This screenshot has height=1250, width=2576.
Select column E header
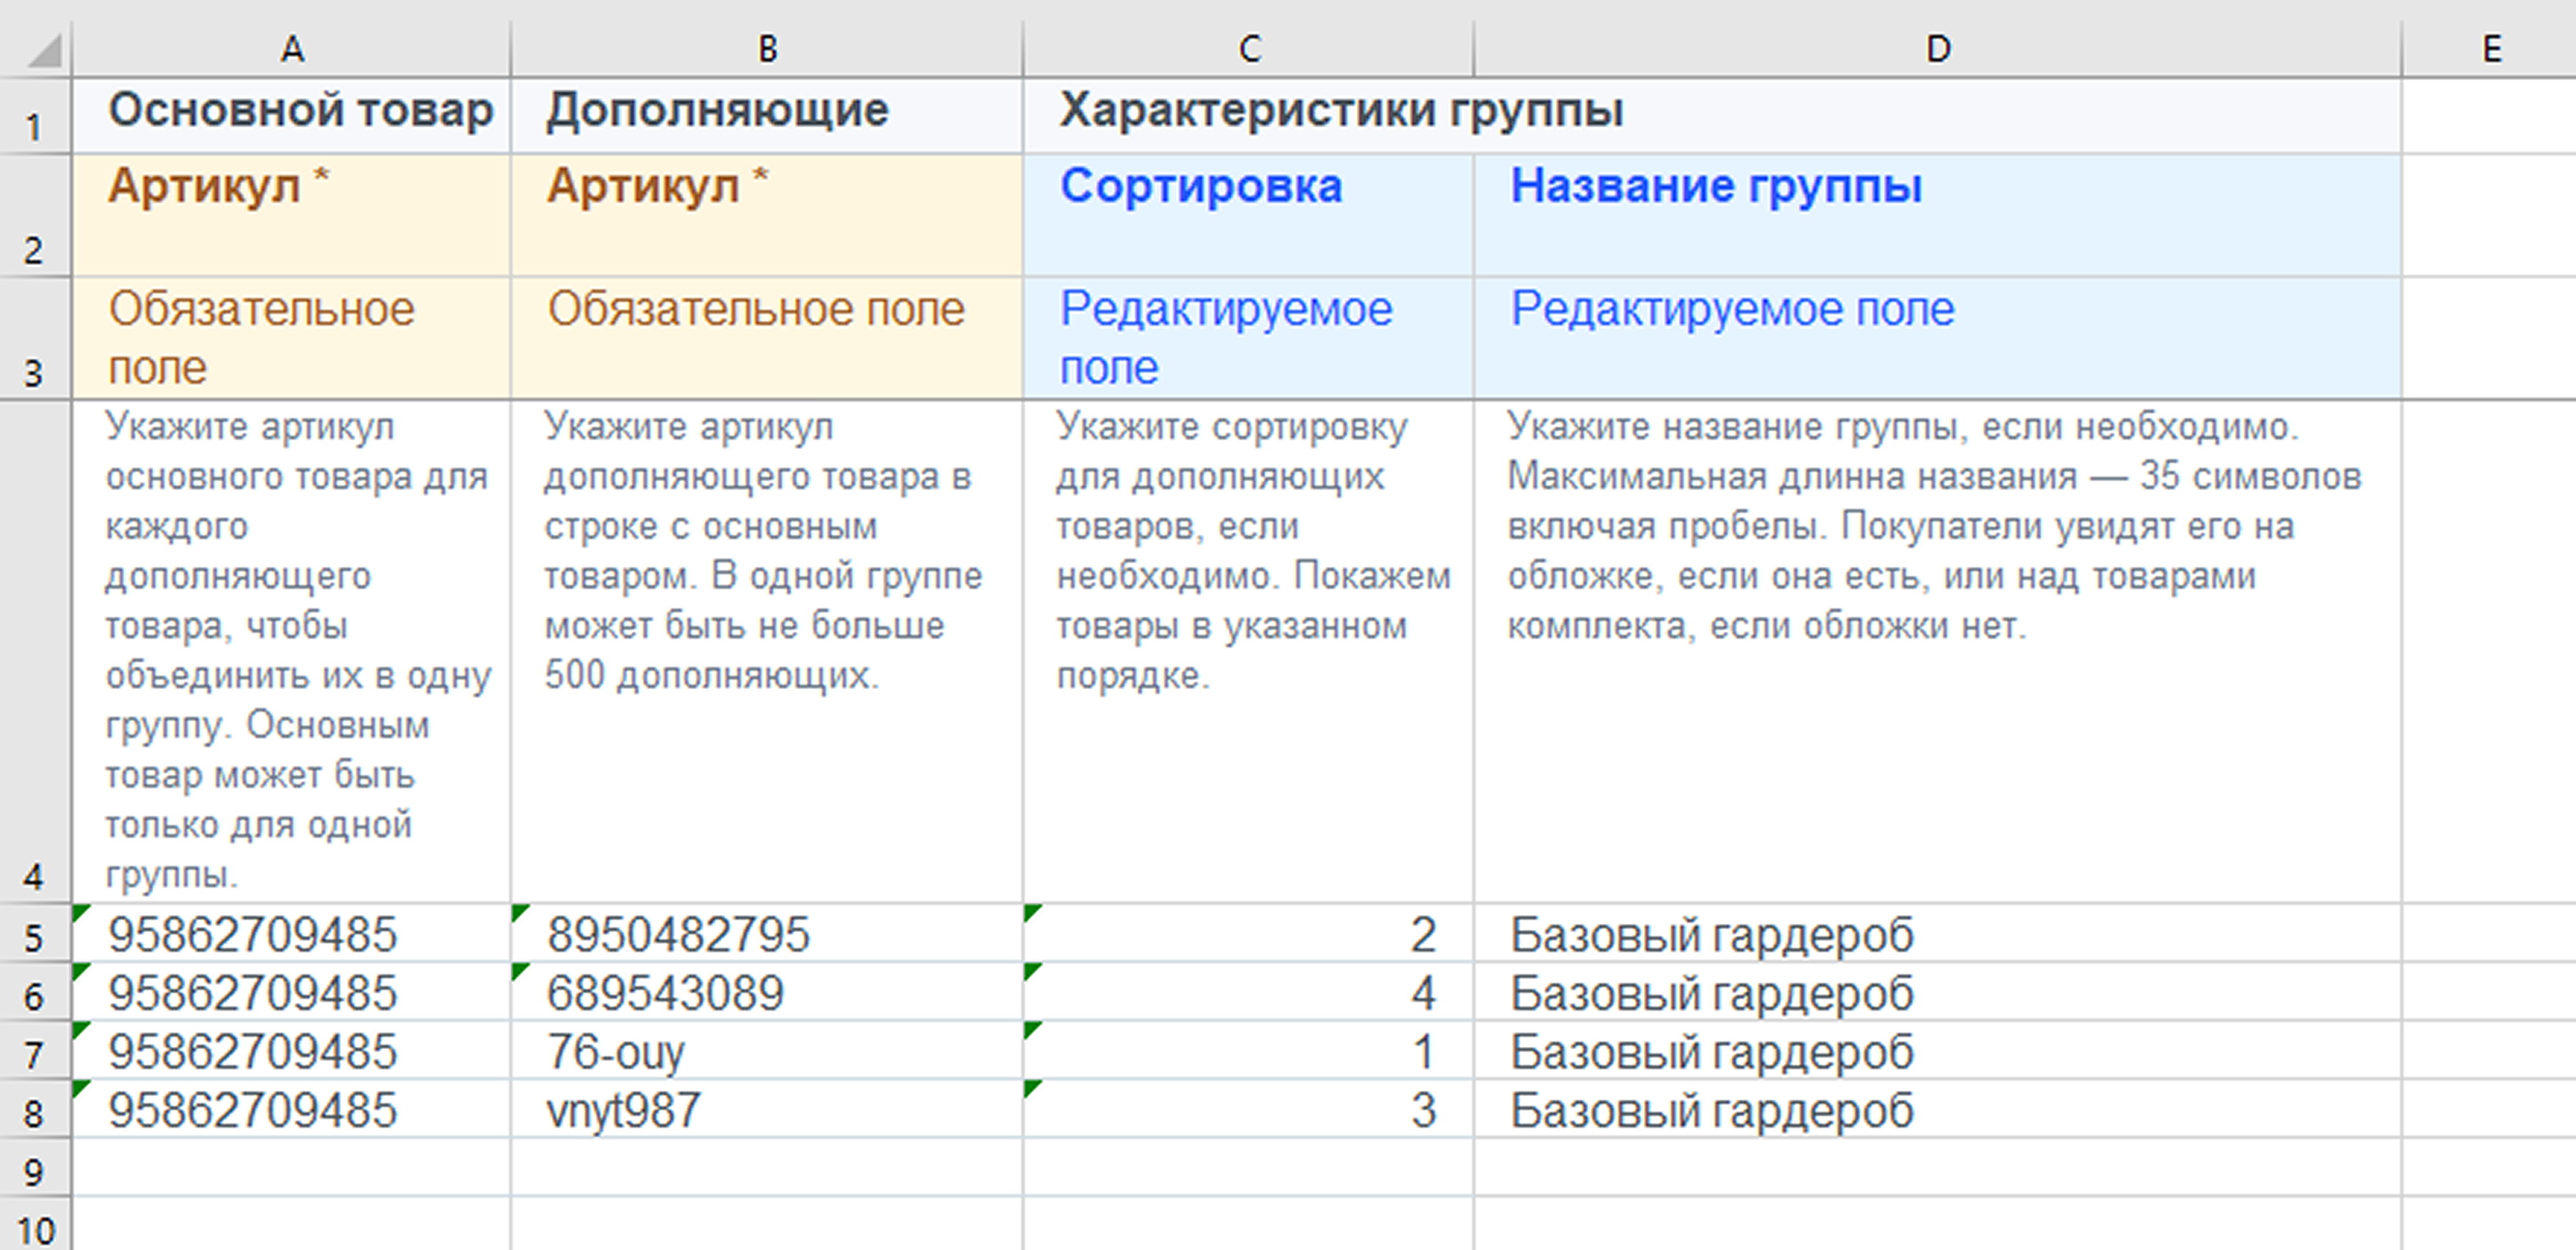coord(2491,48)
